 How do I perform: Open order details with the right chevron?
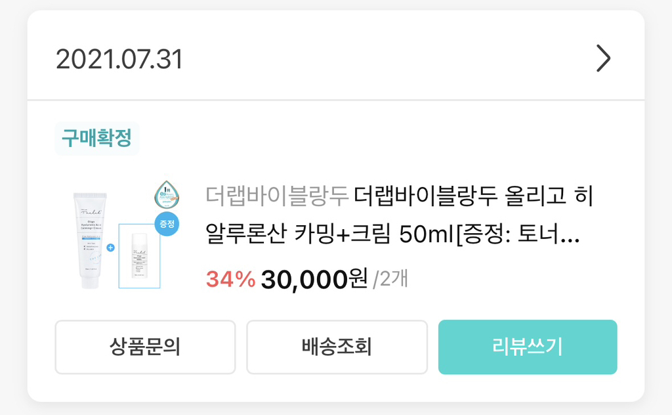(x=603, y=59)
